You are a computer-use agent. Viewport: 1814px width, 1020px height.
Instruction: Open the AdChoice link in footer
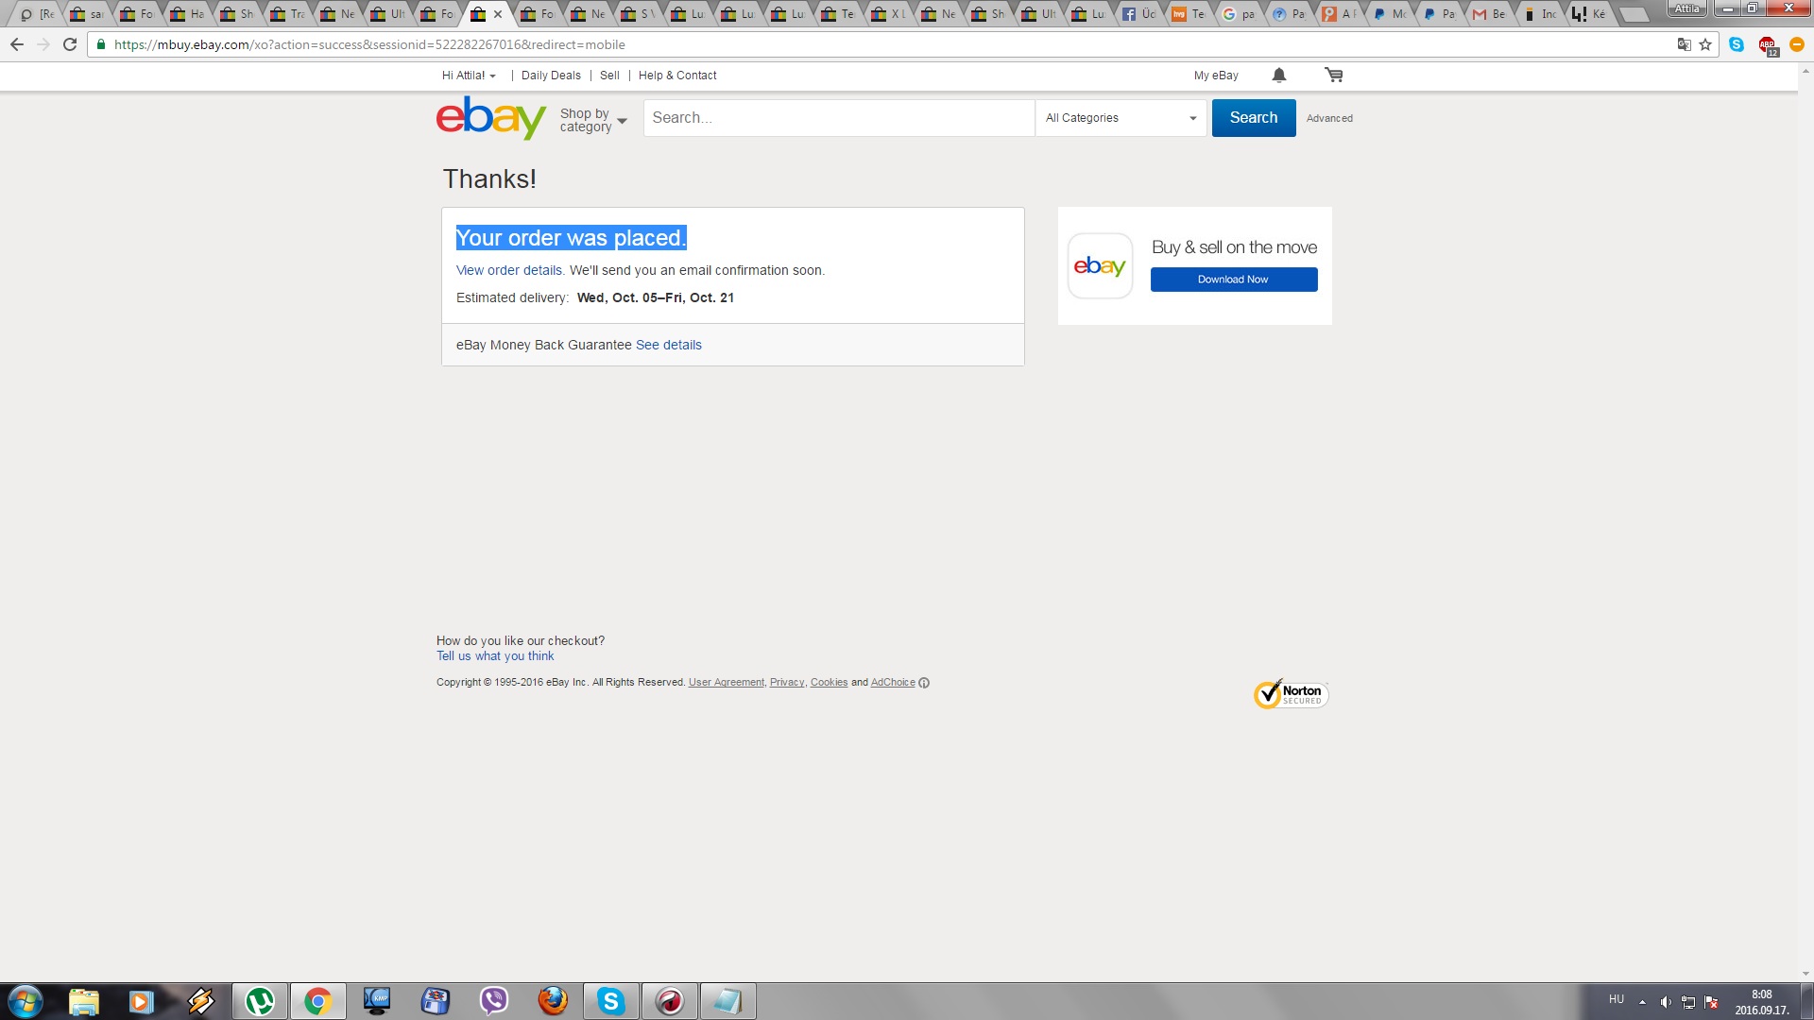[893, 683]
